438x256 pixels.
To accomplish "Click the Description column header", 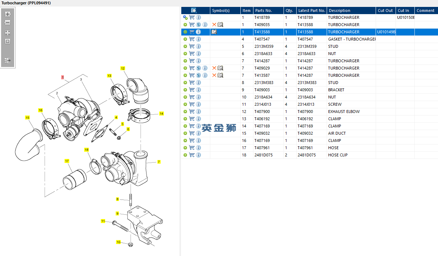I will (x=339, y=11).
